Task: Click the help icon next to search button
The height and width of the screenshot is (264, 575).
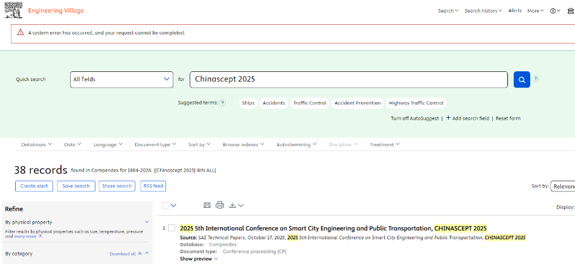Action: [536, 79]
